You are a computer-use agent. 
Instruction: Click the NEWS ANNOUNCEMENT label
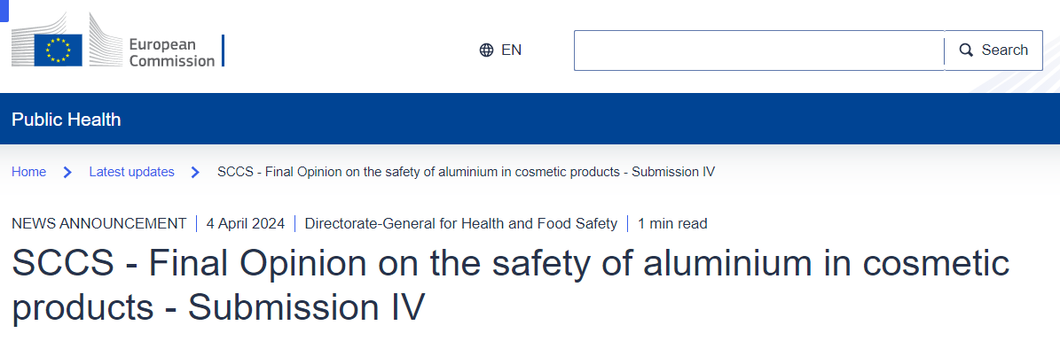[x=98, y=223]
